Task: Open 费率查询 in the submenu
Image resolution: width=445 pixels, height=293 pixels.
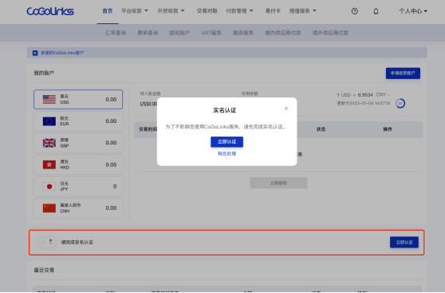Action: pos(148,33)
